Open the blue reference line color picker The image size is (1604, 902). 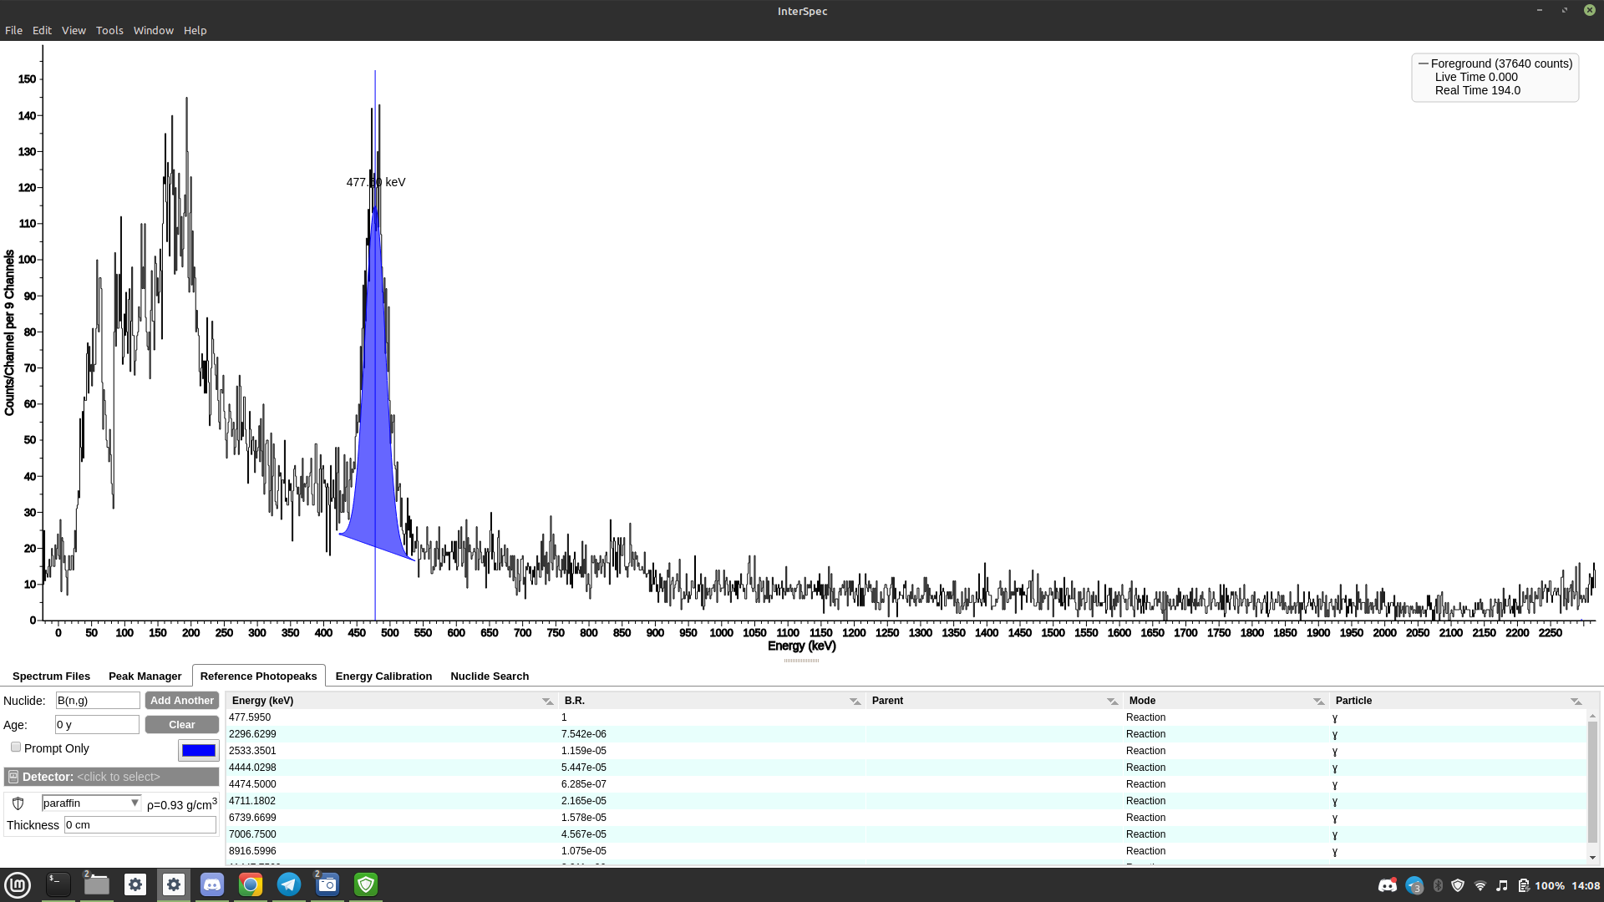[198, 750]
